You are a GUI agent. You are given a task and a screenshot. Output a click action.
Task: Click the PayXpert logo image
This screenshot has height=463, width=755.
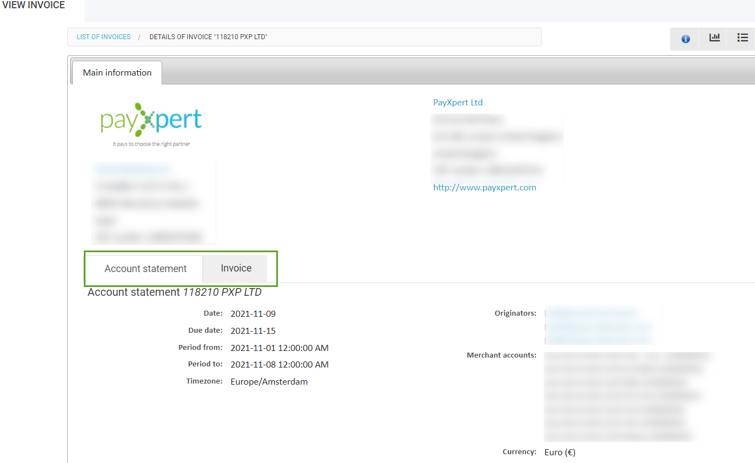151,124
